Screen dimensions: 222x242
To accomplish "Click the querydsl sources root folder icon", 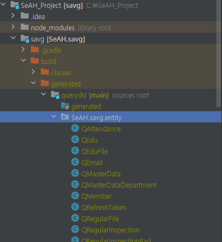I will click(55, 95).
